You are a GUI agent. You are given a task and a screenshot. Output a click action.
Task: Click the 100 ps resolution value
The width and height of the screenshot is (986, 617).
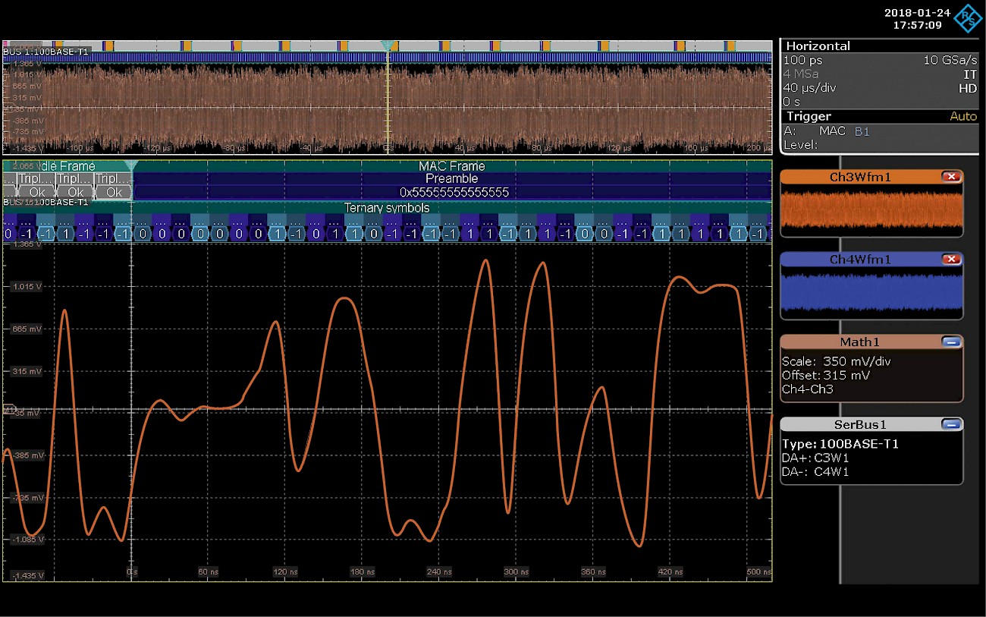point(802,60)
